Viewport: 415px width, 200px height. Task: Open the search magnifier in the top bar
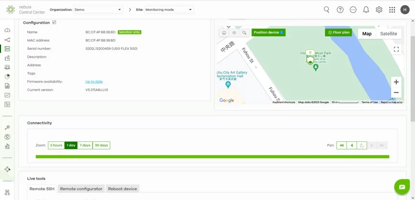pyautogui.click(x=327, y=10)
